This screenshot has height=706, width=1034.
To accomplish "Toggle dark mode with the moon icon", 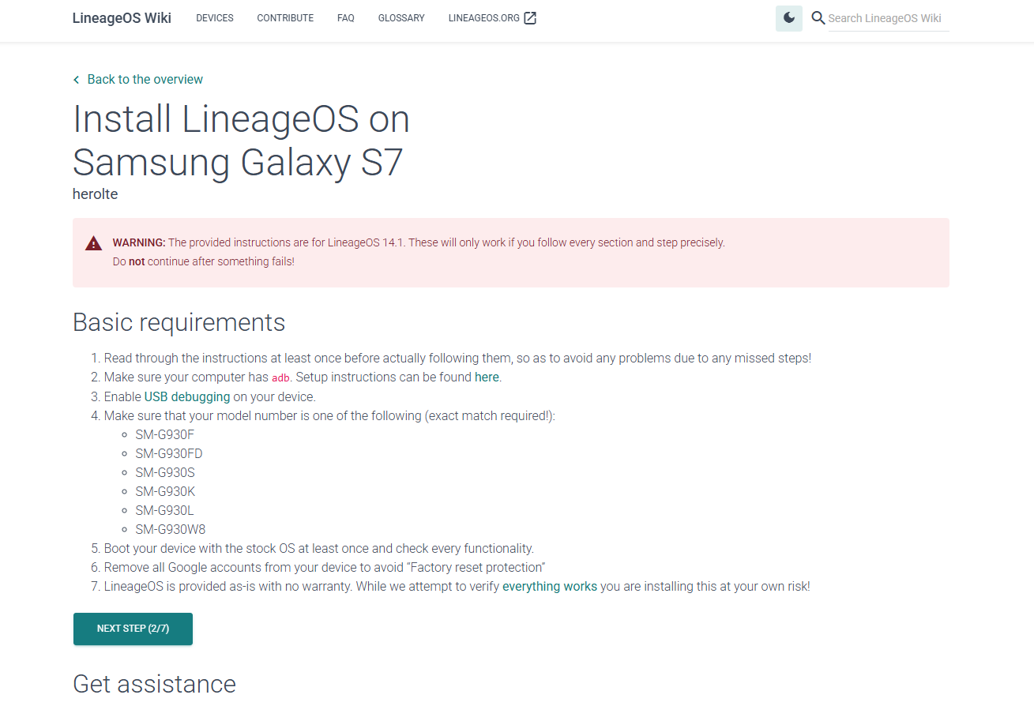I will pyautogui.click(x=789, y=18).
